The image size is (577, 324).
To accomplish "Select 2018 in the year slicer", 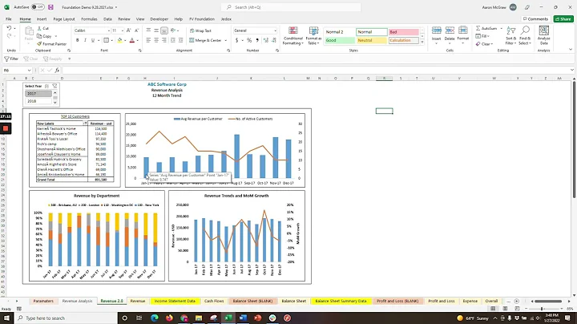I will (x=38, y=101).
